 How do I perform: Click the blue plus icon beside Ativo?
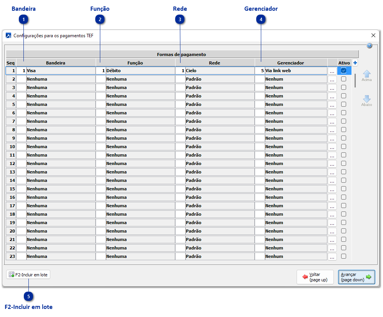tap(355, 63)
